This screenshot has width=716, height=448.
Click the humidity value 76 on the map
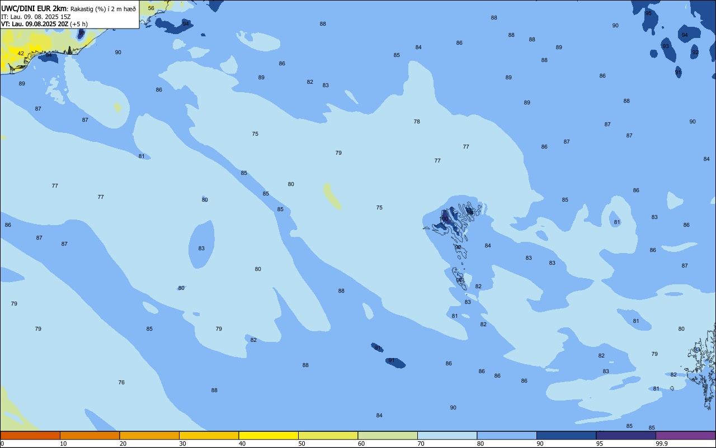click(x=121, y=383)
